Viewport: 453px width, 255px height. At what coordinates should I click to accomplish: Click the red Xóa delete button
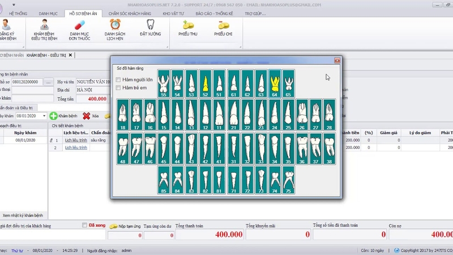coord(91,116)
